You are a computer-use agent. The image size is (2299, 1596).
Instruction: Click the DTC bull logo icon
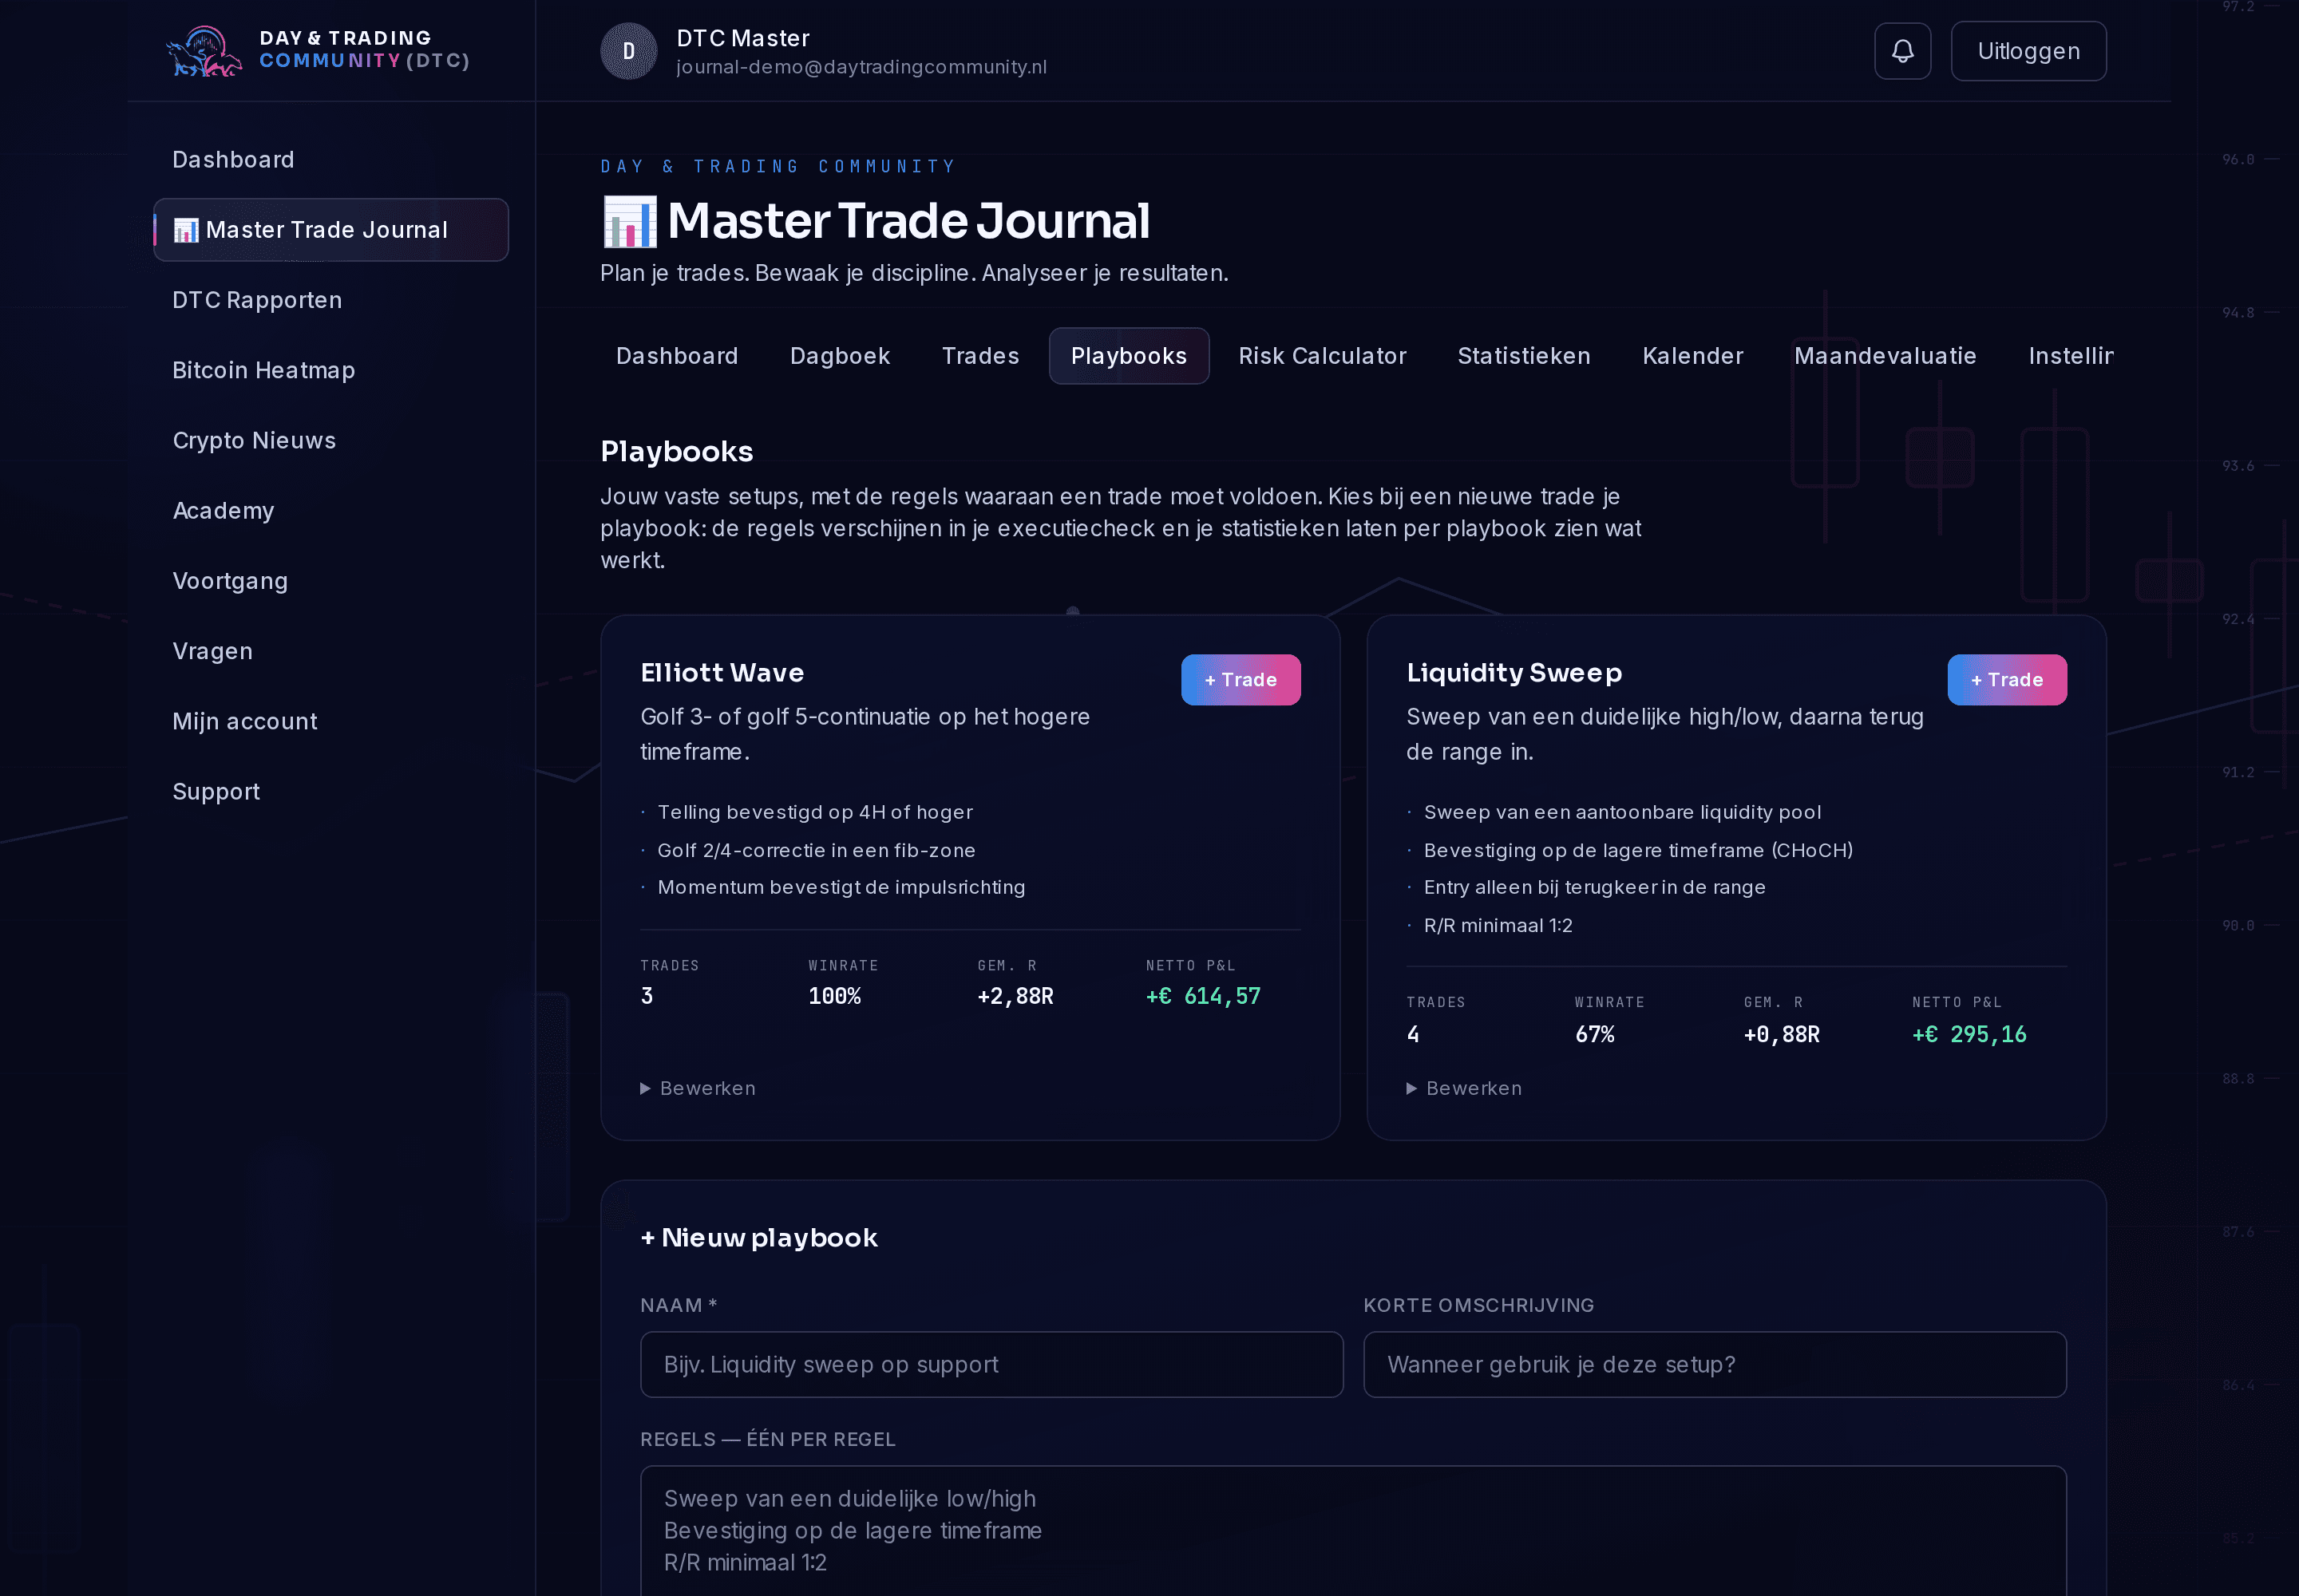tap(204, 51)
